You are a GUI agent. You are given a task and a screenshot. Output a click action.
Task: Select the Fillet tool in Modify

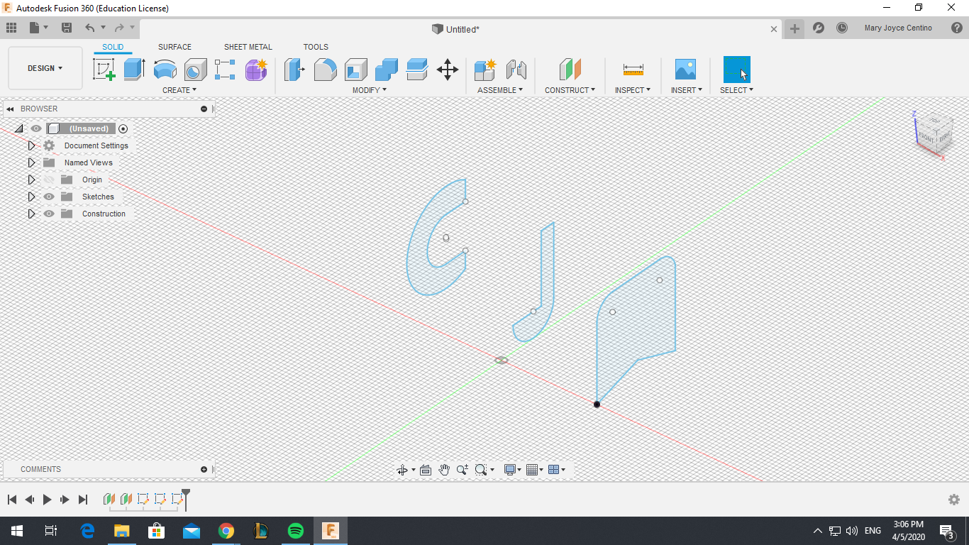click(325, 69)
